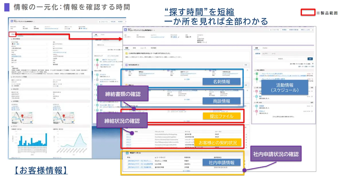Click the yellow duplicate-record notice icon
The width and height of the screenshot is (344, 176).
click(126, 53)
